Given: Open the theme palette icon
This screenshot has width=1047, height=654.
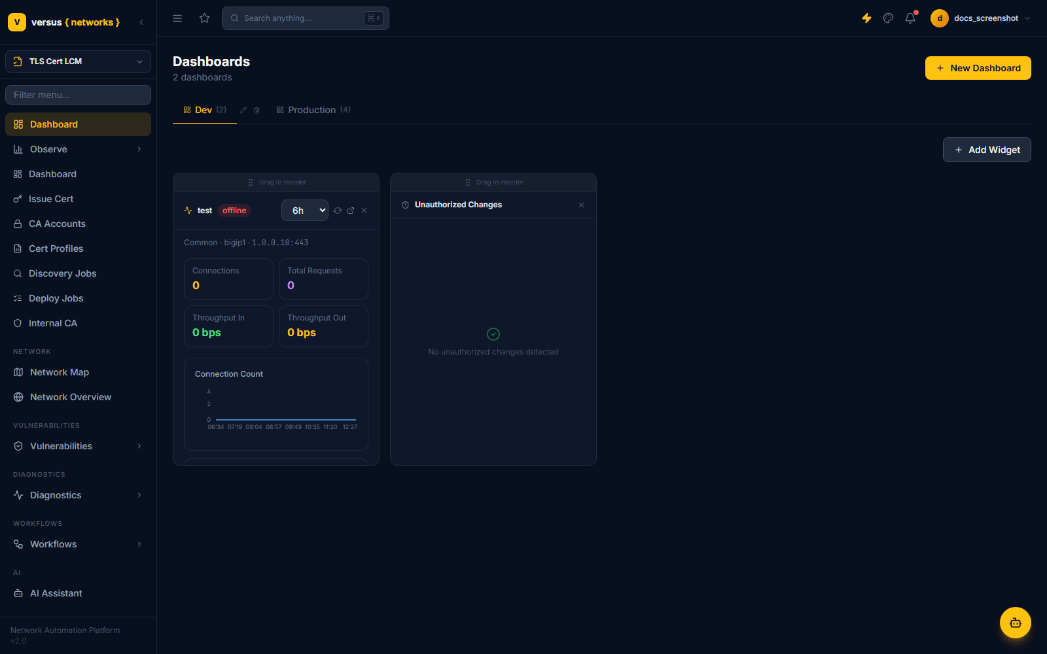Looking at the screenshot, I should [888, 18].
